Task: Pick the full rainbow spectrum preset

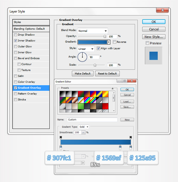Action: point(87,100)
